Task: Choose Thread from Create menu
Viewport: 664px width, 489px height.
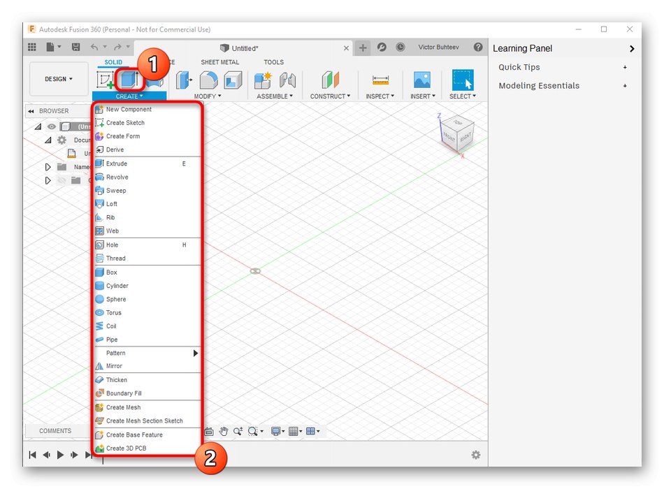Action: click(x=147, y=258)
